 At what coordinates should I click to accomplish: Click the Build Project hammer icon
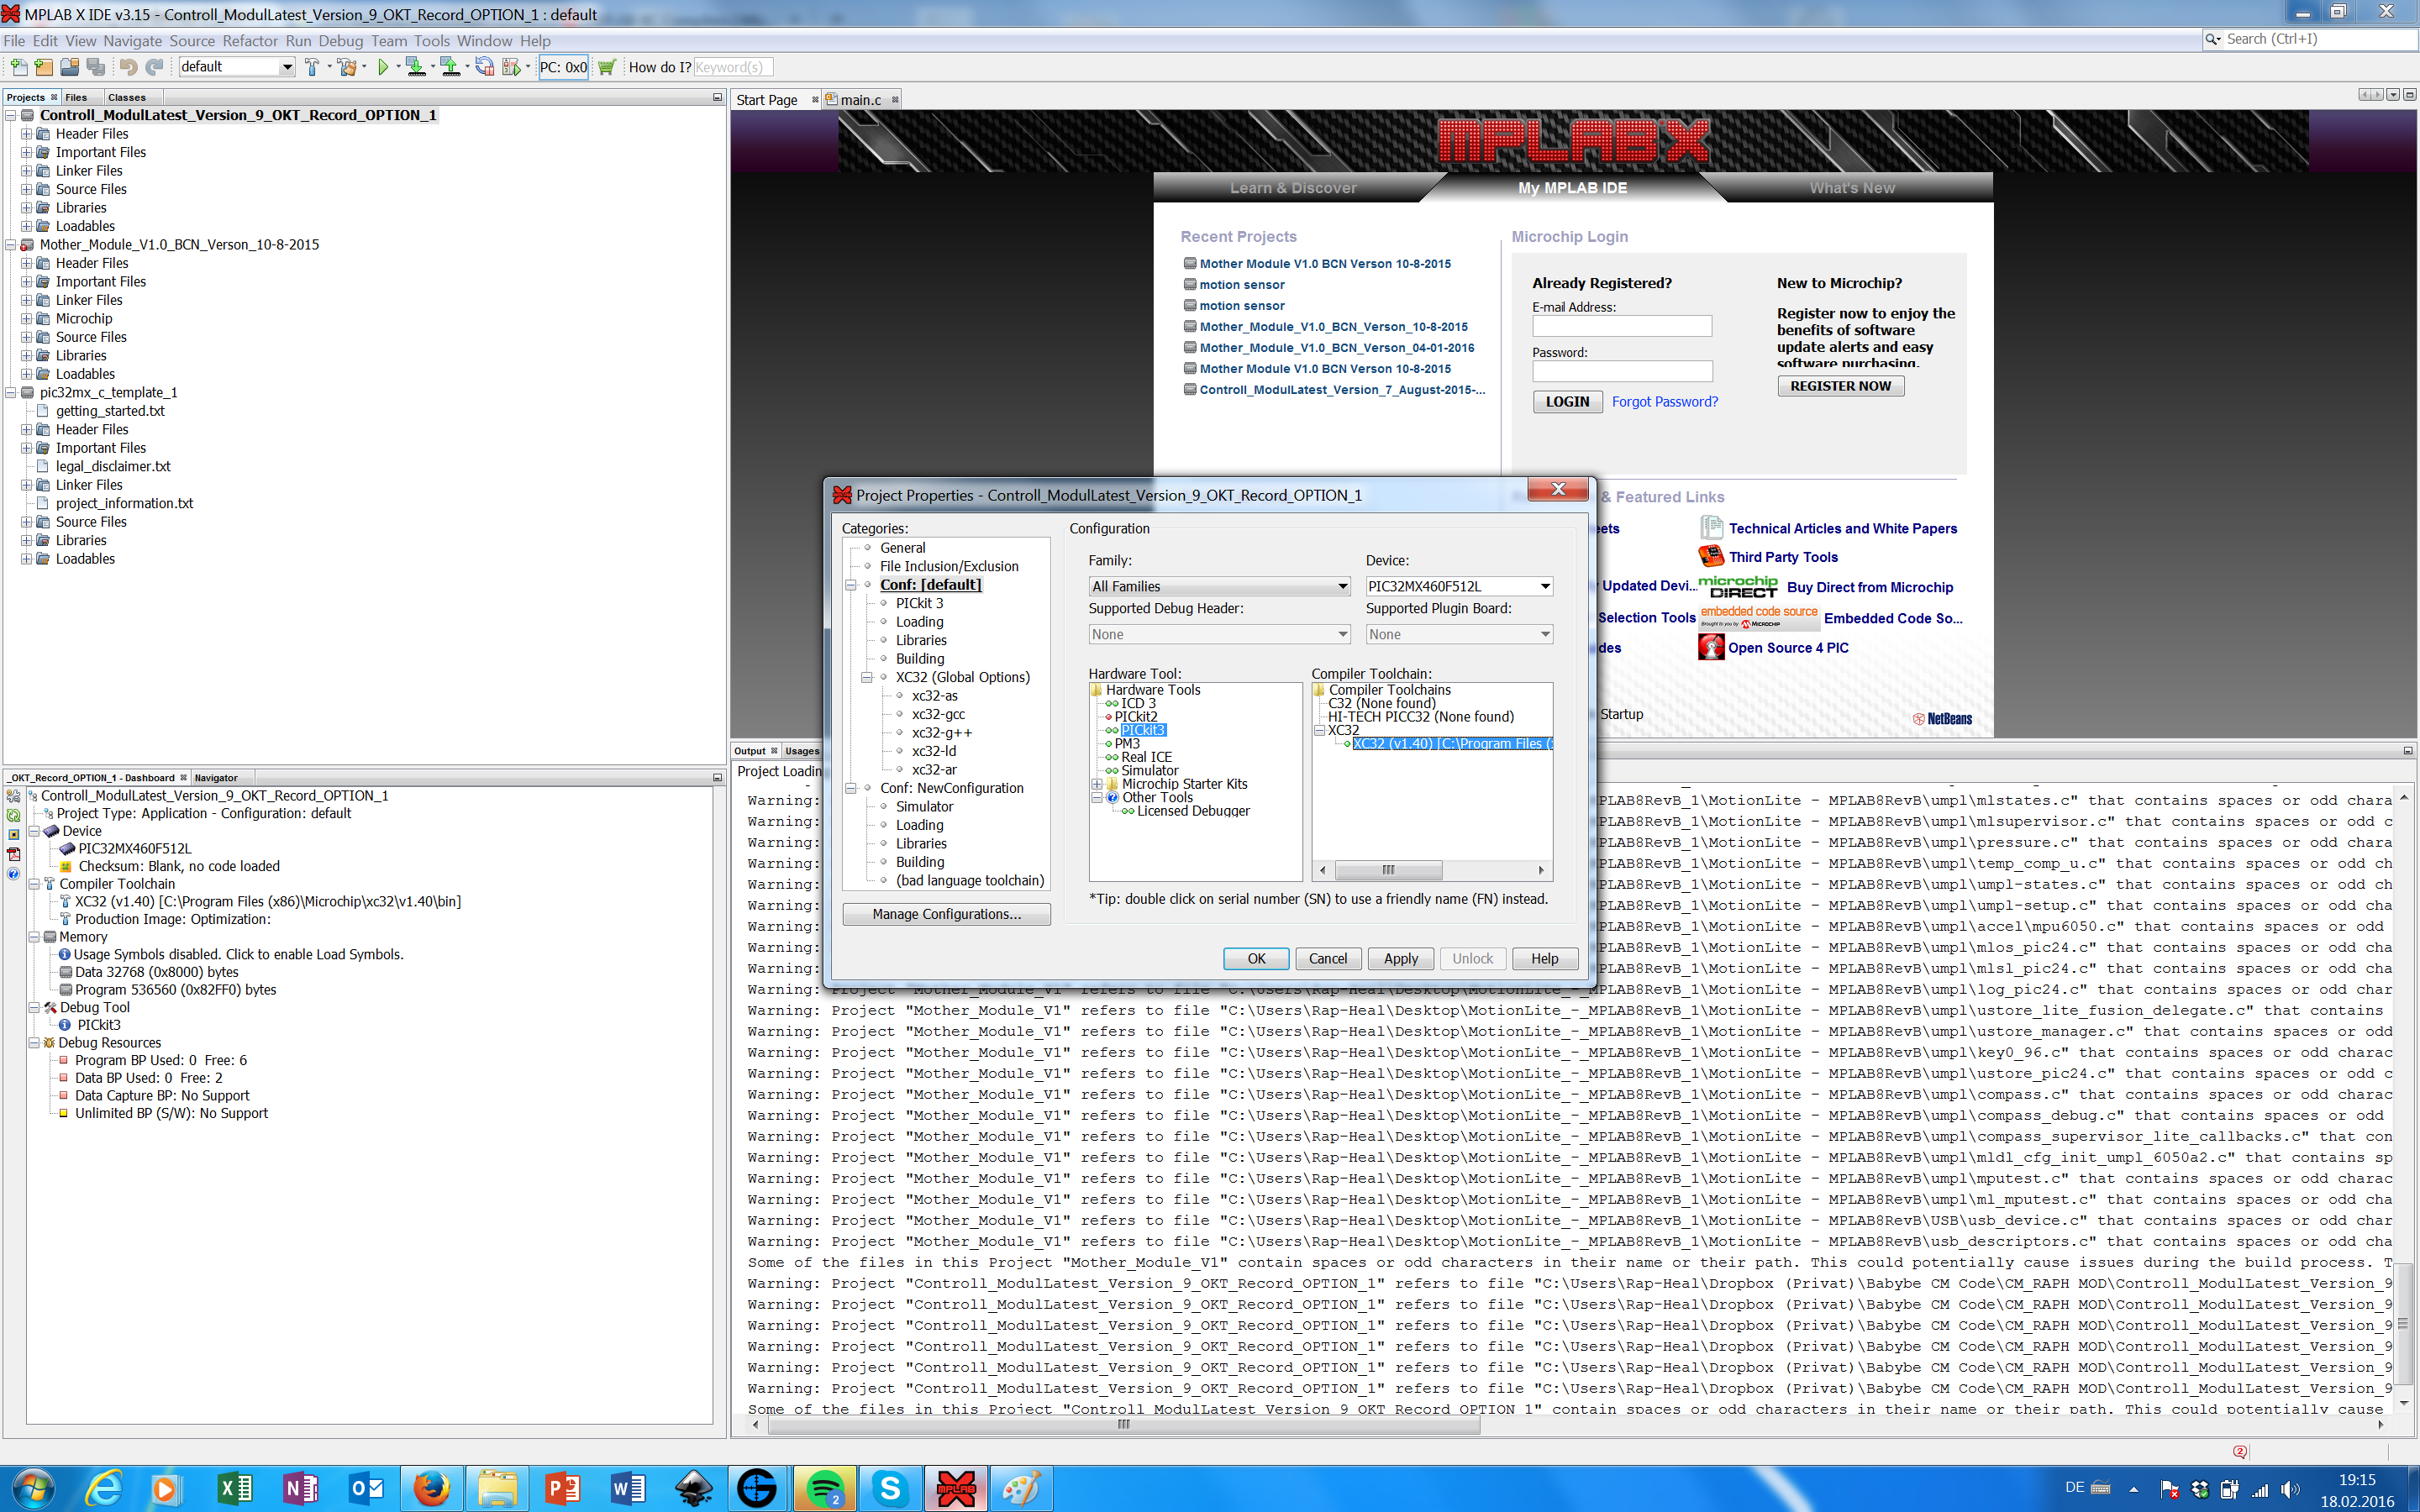(x=312, y=67)
